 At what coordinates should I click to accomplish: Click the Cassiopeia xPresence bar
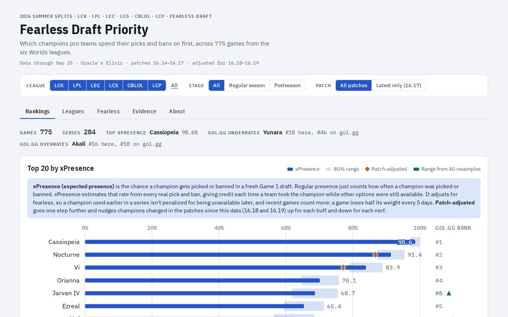250,242
